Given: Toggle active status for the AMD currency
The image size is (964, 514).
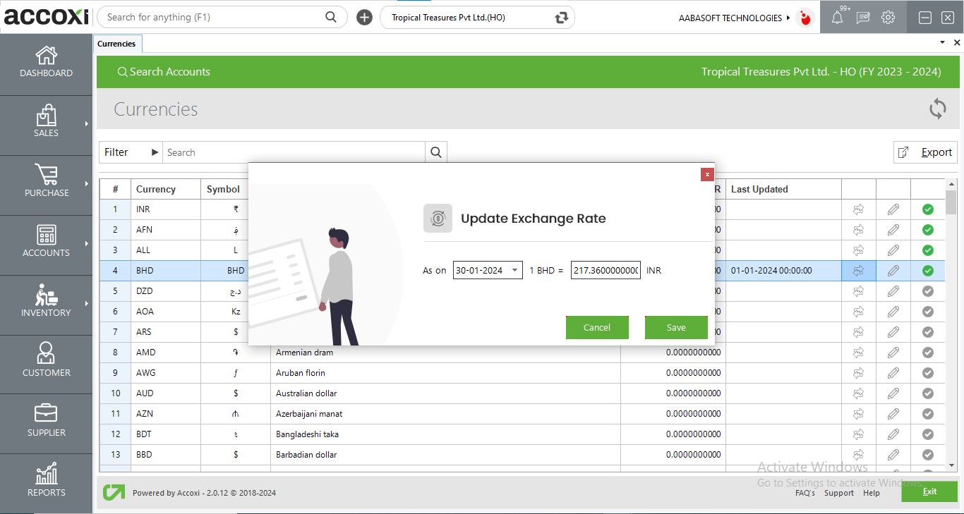Looking at the screenshot, I should click(928, 352).
